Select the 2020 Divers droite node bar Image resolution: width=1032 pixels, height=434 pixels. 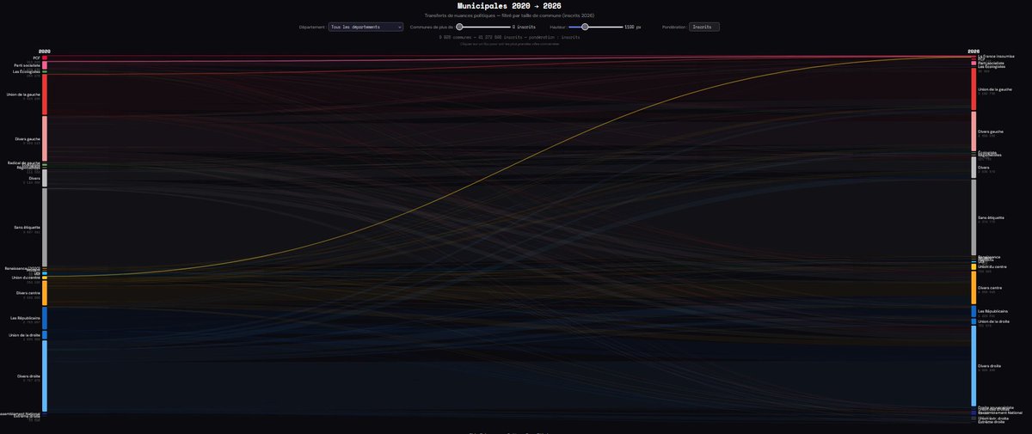(45, 376)
